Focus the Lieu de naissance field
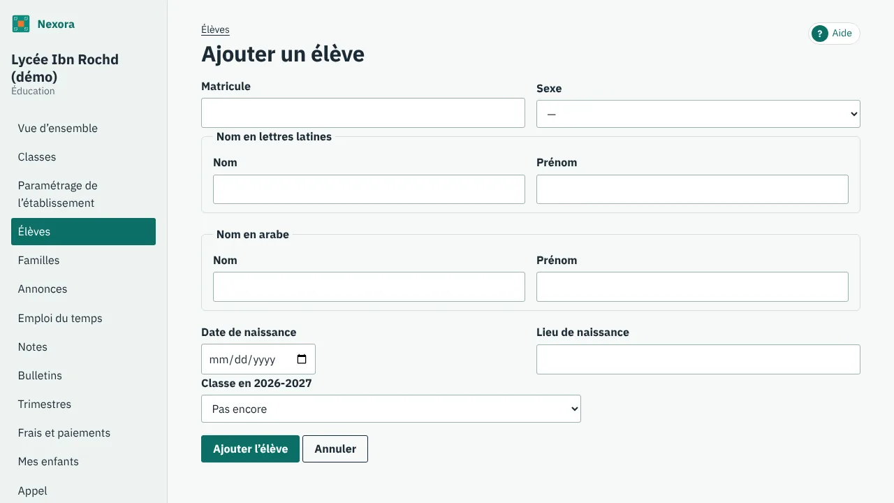This screenshot has width=894, height=503. coord(698,360)
